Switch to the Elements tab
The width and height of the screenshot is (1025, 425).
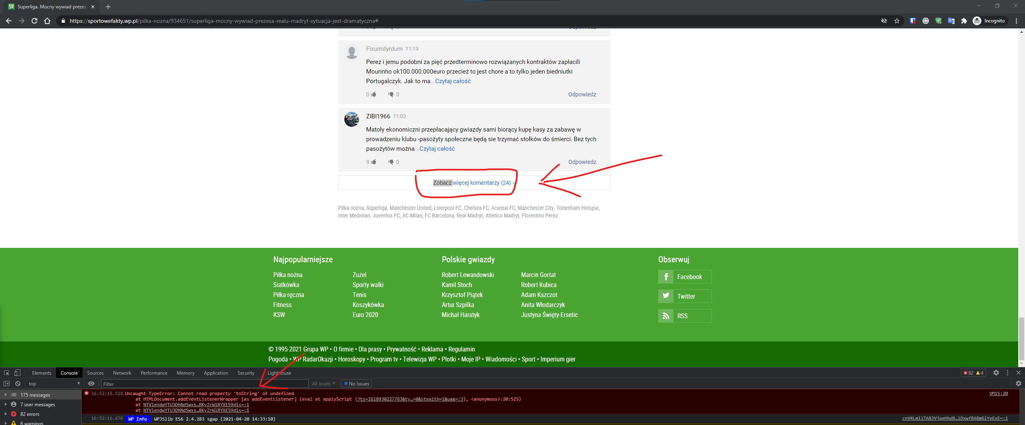coord(42,373)
